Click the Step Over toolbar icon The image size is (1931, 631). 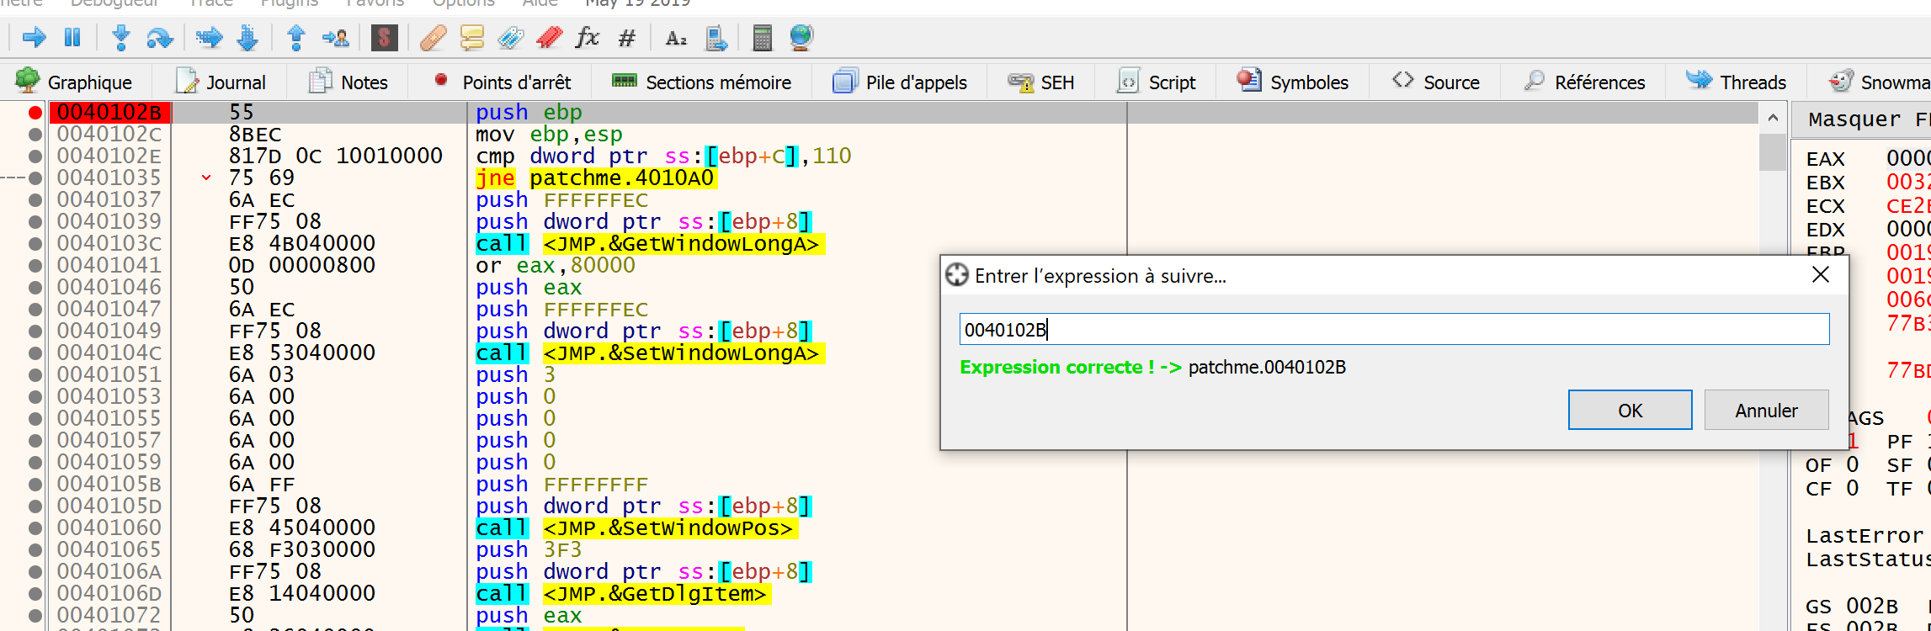[159, 37]
